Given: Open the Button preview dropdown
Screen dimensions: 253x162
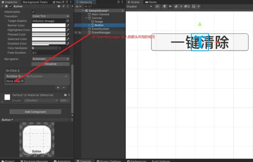Looking at the screenshot, I should click(7, 120).
